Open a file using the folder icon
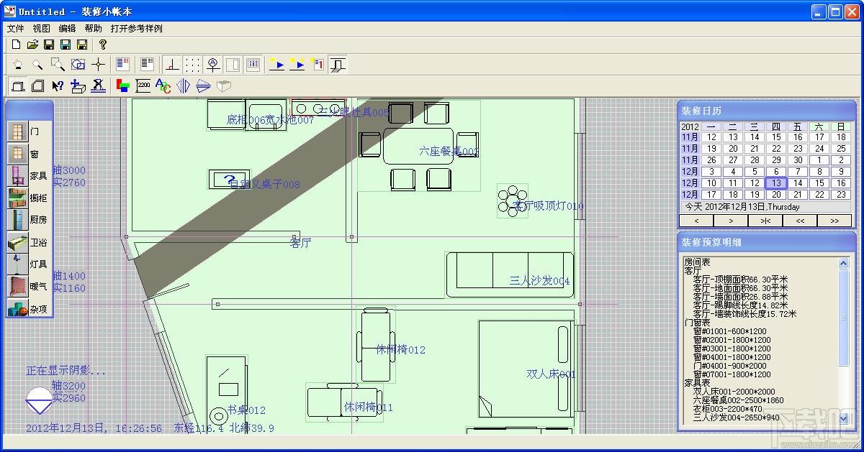This screenshot has height=452, width=864. pyautogui.click(x=32, y=45)
